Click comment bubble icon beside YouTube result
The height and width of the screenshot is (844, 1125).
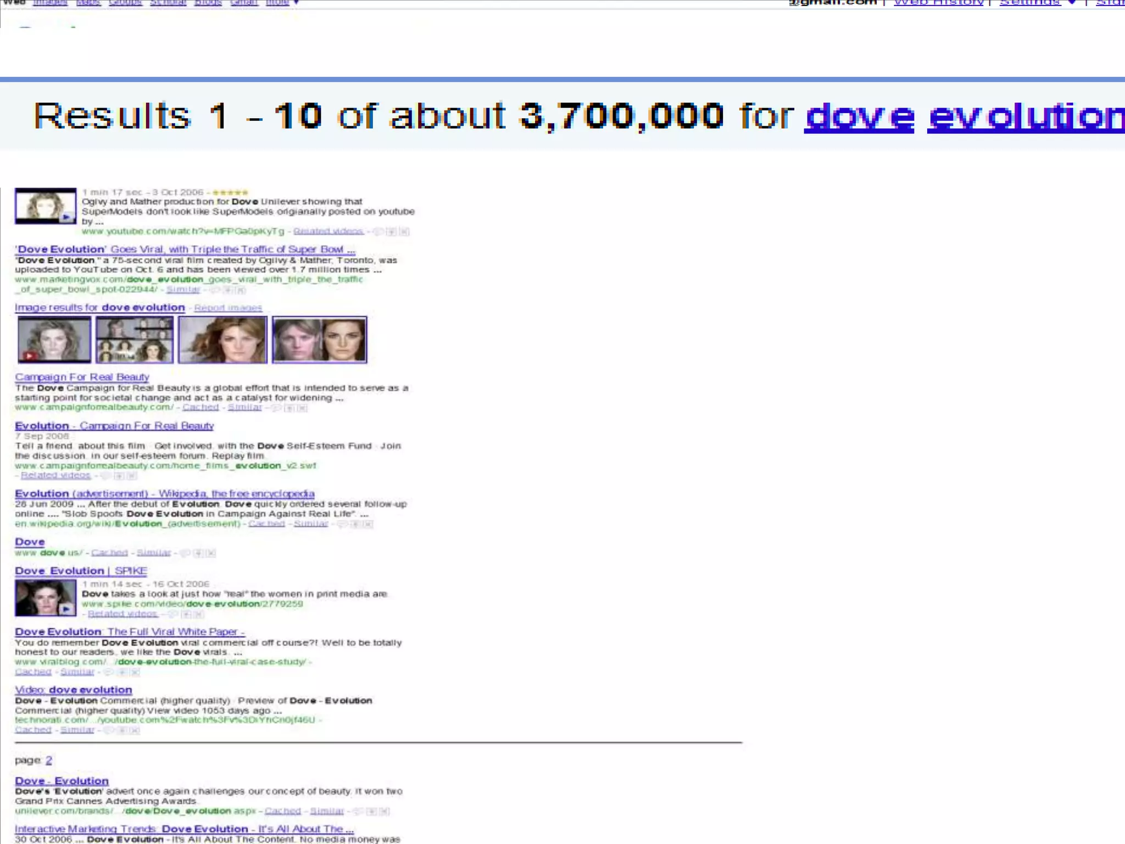point(378,232)
